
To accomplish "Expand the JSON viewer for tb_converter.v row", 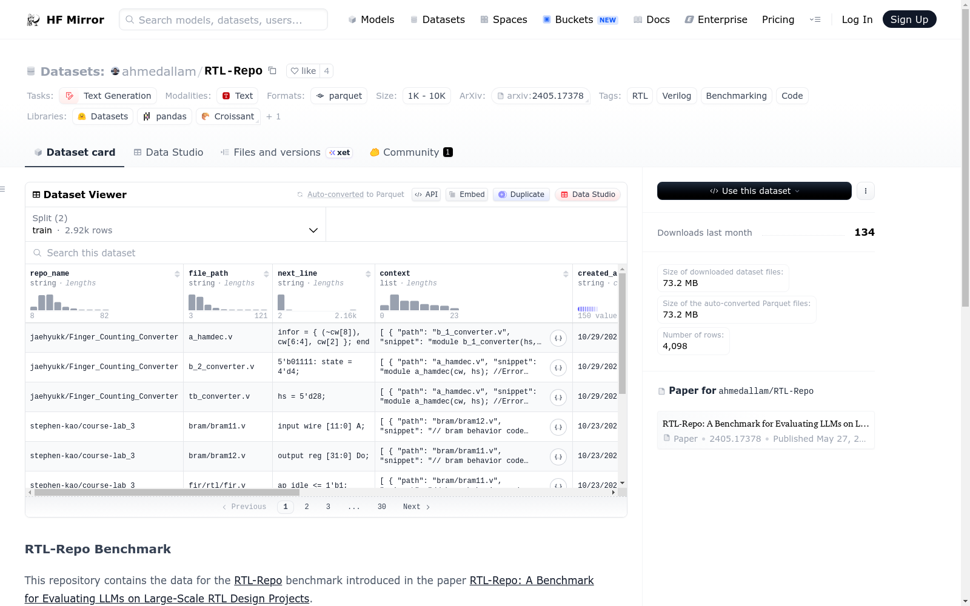I will click(x=558, y=398).
